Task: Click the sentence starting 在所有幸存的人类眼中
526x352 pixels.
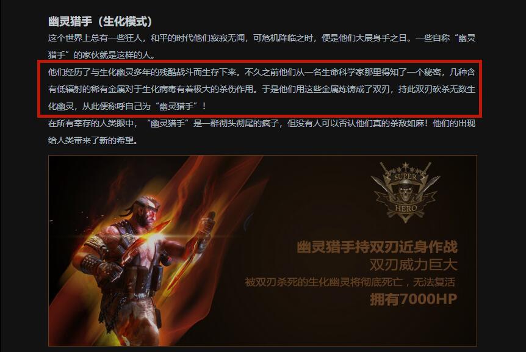Action: (262, 123)
